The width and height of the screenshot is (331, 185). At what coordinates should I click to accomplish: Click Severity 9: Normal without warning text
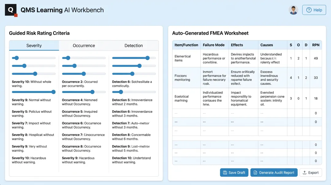pyautogui.click(x=31, y=102)
